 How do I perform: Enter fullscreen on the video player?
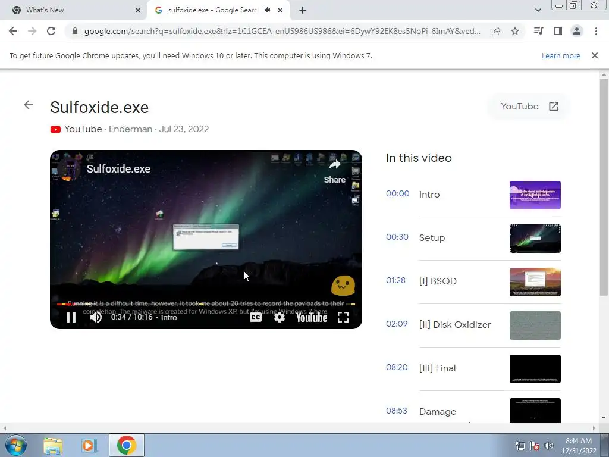click(343, 318)
